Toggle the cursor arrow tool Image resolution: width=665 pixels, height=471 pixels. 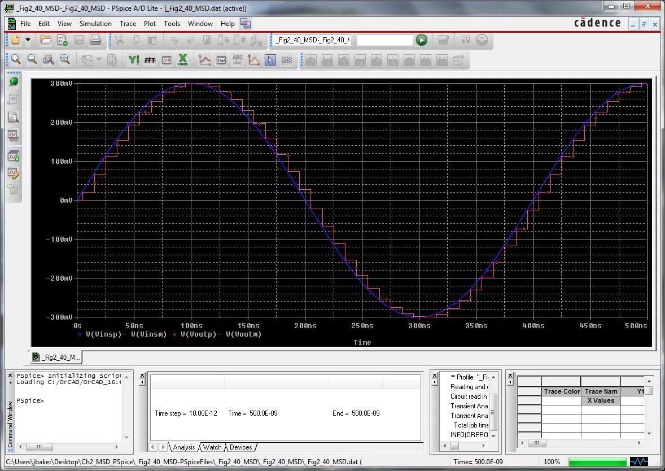(270, 59)
